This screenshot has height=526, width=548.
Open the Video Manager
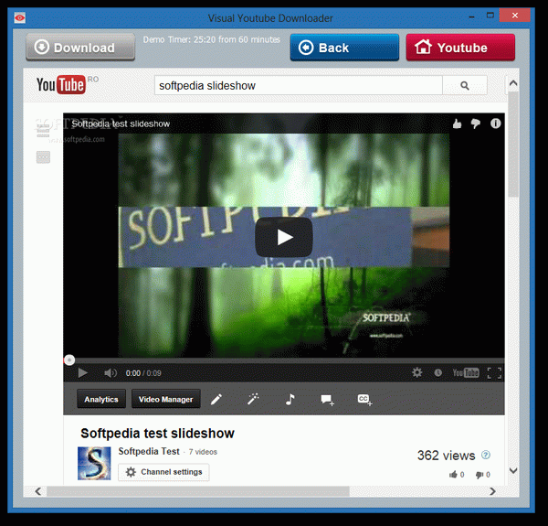point(165,399)
